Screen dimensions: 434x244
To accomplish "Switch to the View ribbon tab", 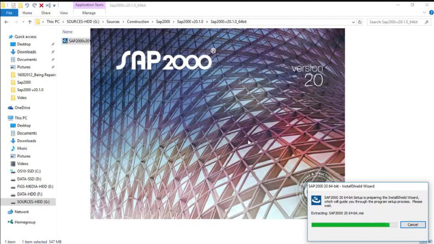I will tap(64, 13).
